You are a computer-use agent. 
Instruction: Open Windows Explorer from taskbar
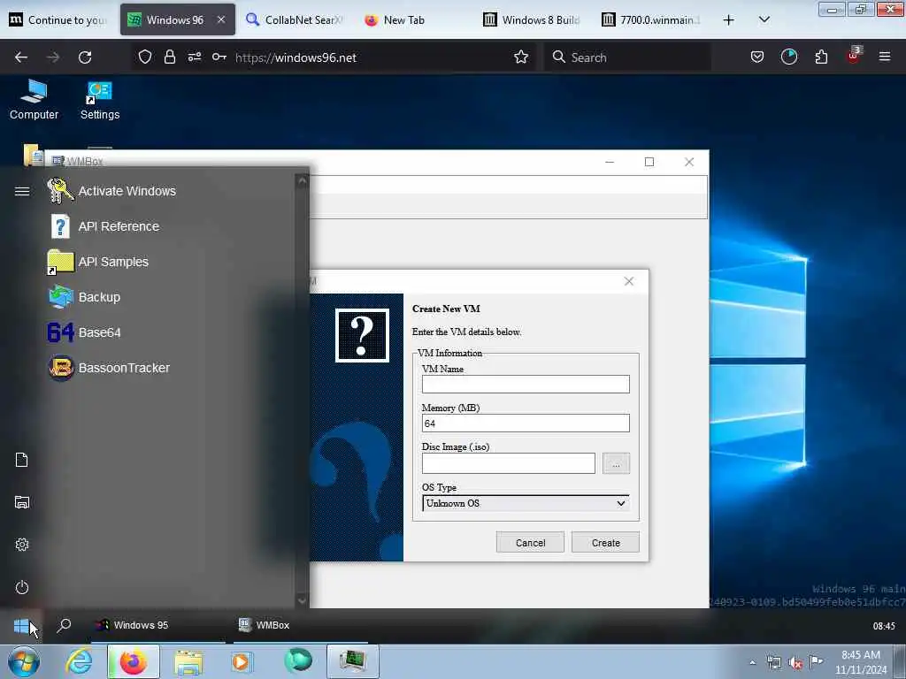pyautogui.click(x=188, y=661)
